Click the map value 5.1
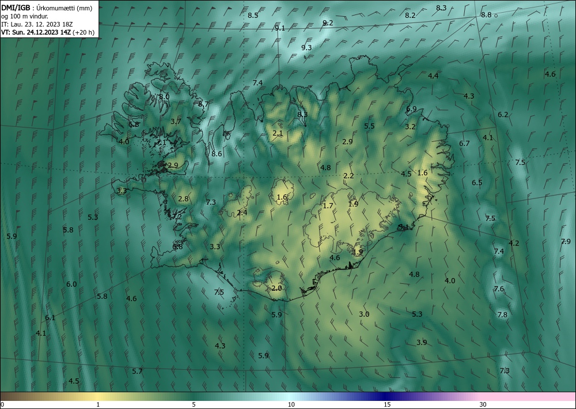This screenshot has width=576, height=409. [403, 227]
